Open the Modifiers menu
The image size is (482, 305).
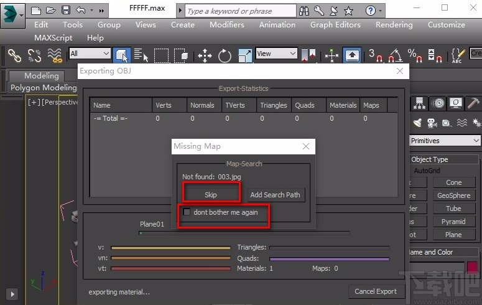(227, 25)
